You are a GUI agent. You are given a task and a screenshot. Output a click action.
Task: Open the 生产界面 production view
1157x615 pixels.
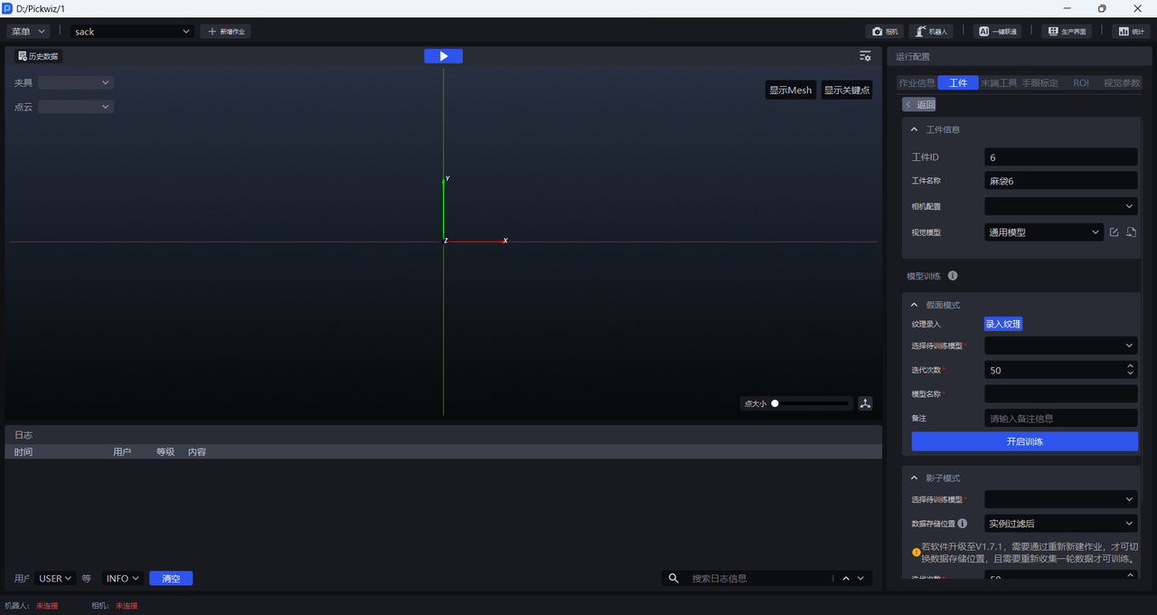[x=1066, y=32]
